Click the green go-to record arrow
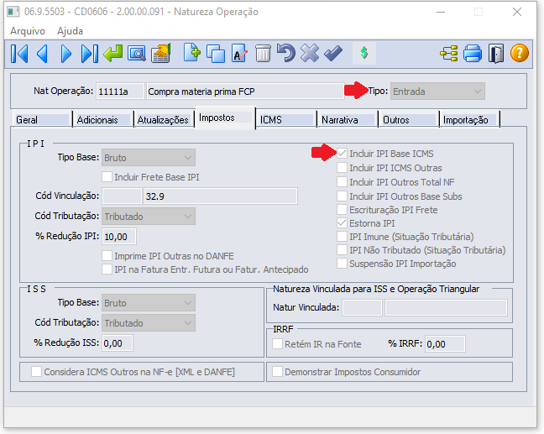 pyautogui.click(x=113, y=54)
